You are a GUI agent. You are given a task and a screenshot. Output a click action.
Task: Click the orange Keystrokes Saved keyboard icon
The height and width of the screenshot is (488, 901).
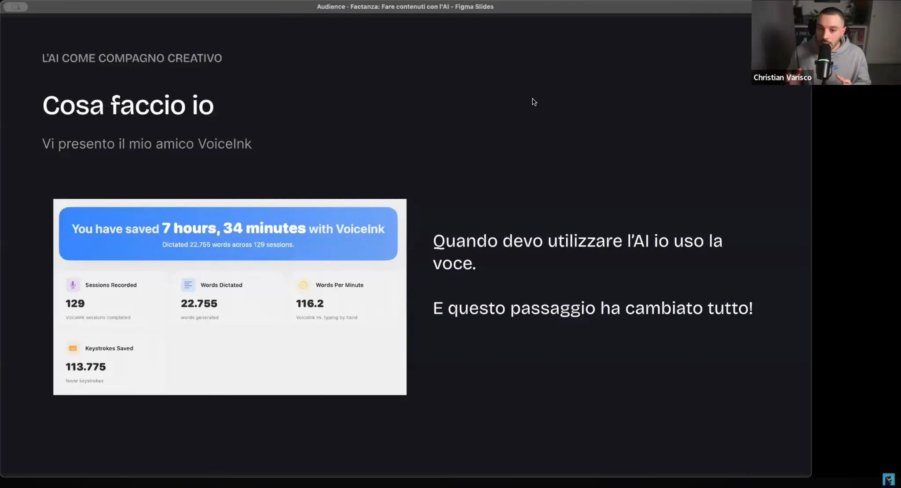point(73,348)
